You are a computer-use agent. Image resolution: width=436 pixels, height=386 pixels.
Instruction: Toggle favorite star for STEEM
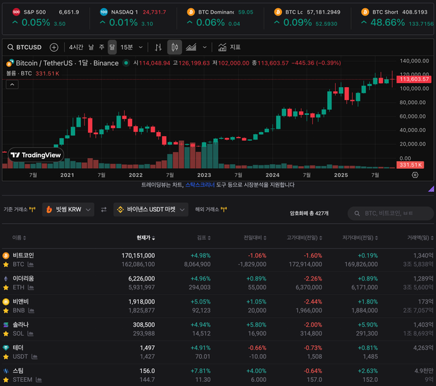pos(6,380)
